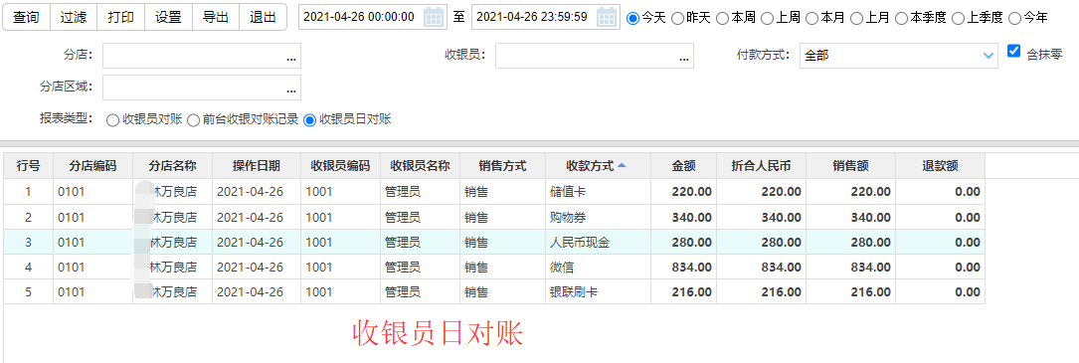The height and width of the screenshot is (363, 1079).
Task: Click the 操作日期 column header
Action: 257,166
